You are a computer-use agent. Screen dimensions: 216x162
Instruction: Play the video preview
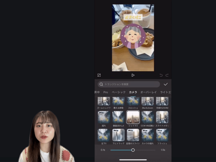coord(133,75)
